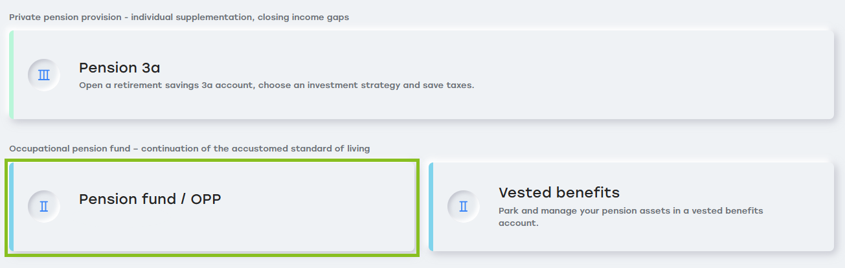Click empty area below Pension fund / OPP title

click(x=194, y=230)
